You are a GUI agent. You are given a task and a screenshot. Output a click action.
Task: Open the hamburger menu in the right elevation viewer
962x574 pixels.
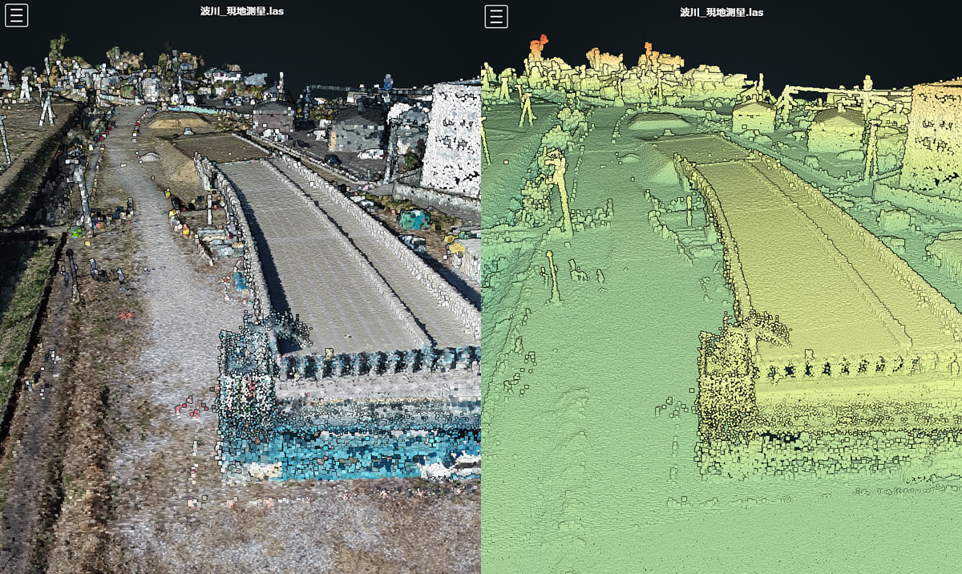coord(496,16)
